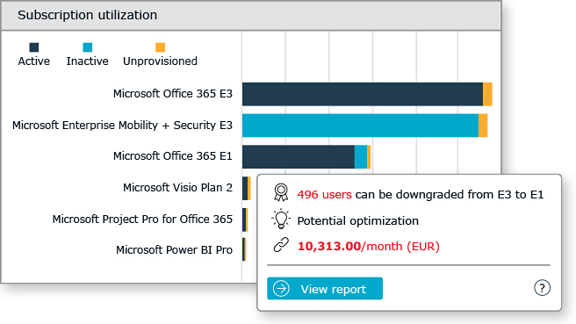Click the red 496 users text
The image size is (576, 324).
(324, 194)
